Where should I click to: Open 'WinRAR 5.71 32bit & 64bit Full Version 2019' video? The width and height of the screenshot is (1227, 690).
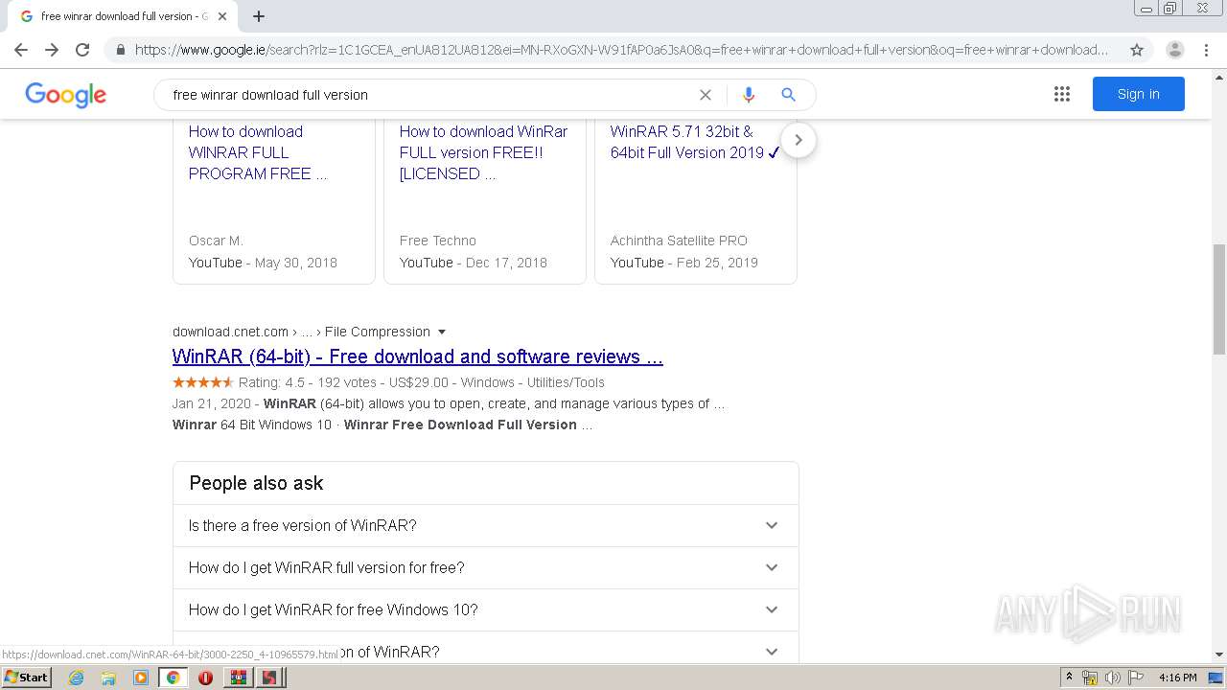click(x=695, y=142)
